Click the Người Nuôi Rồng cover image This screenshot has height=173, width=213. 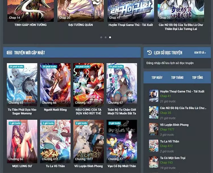(x=55, y=85)
